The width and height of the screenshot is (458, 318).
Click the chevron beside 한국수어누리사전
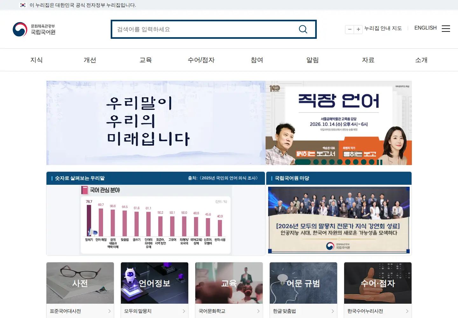407,311
